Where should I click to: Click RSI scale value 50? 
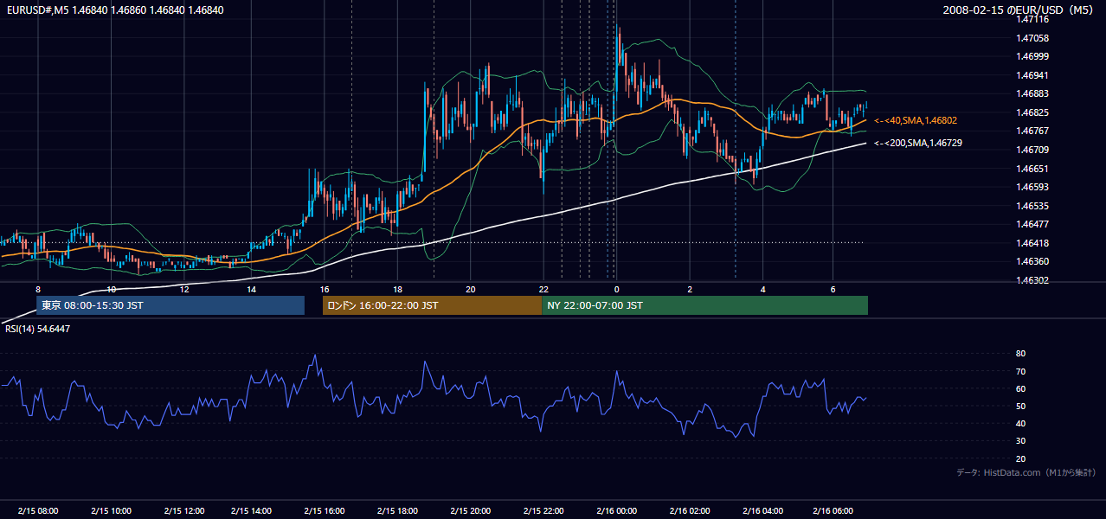coord(1020,406)
